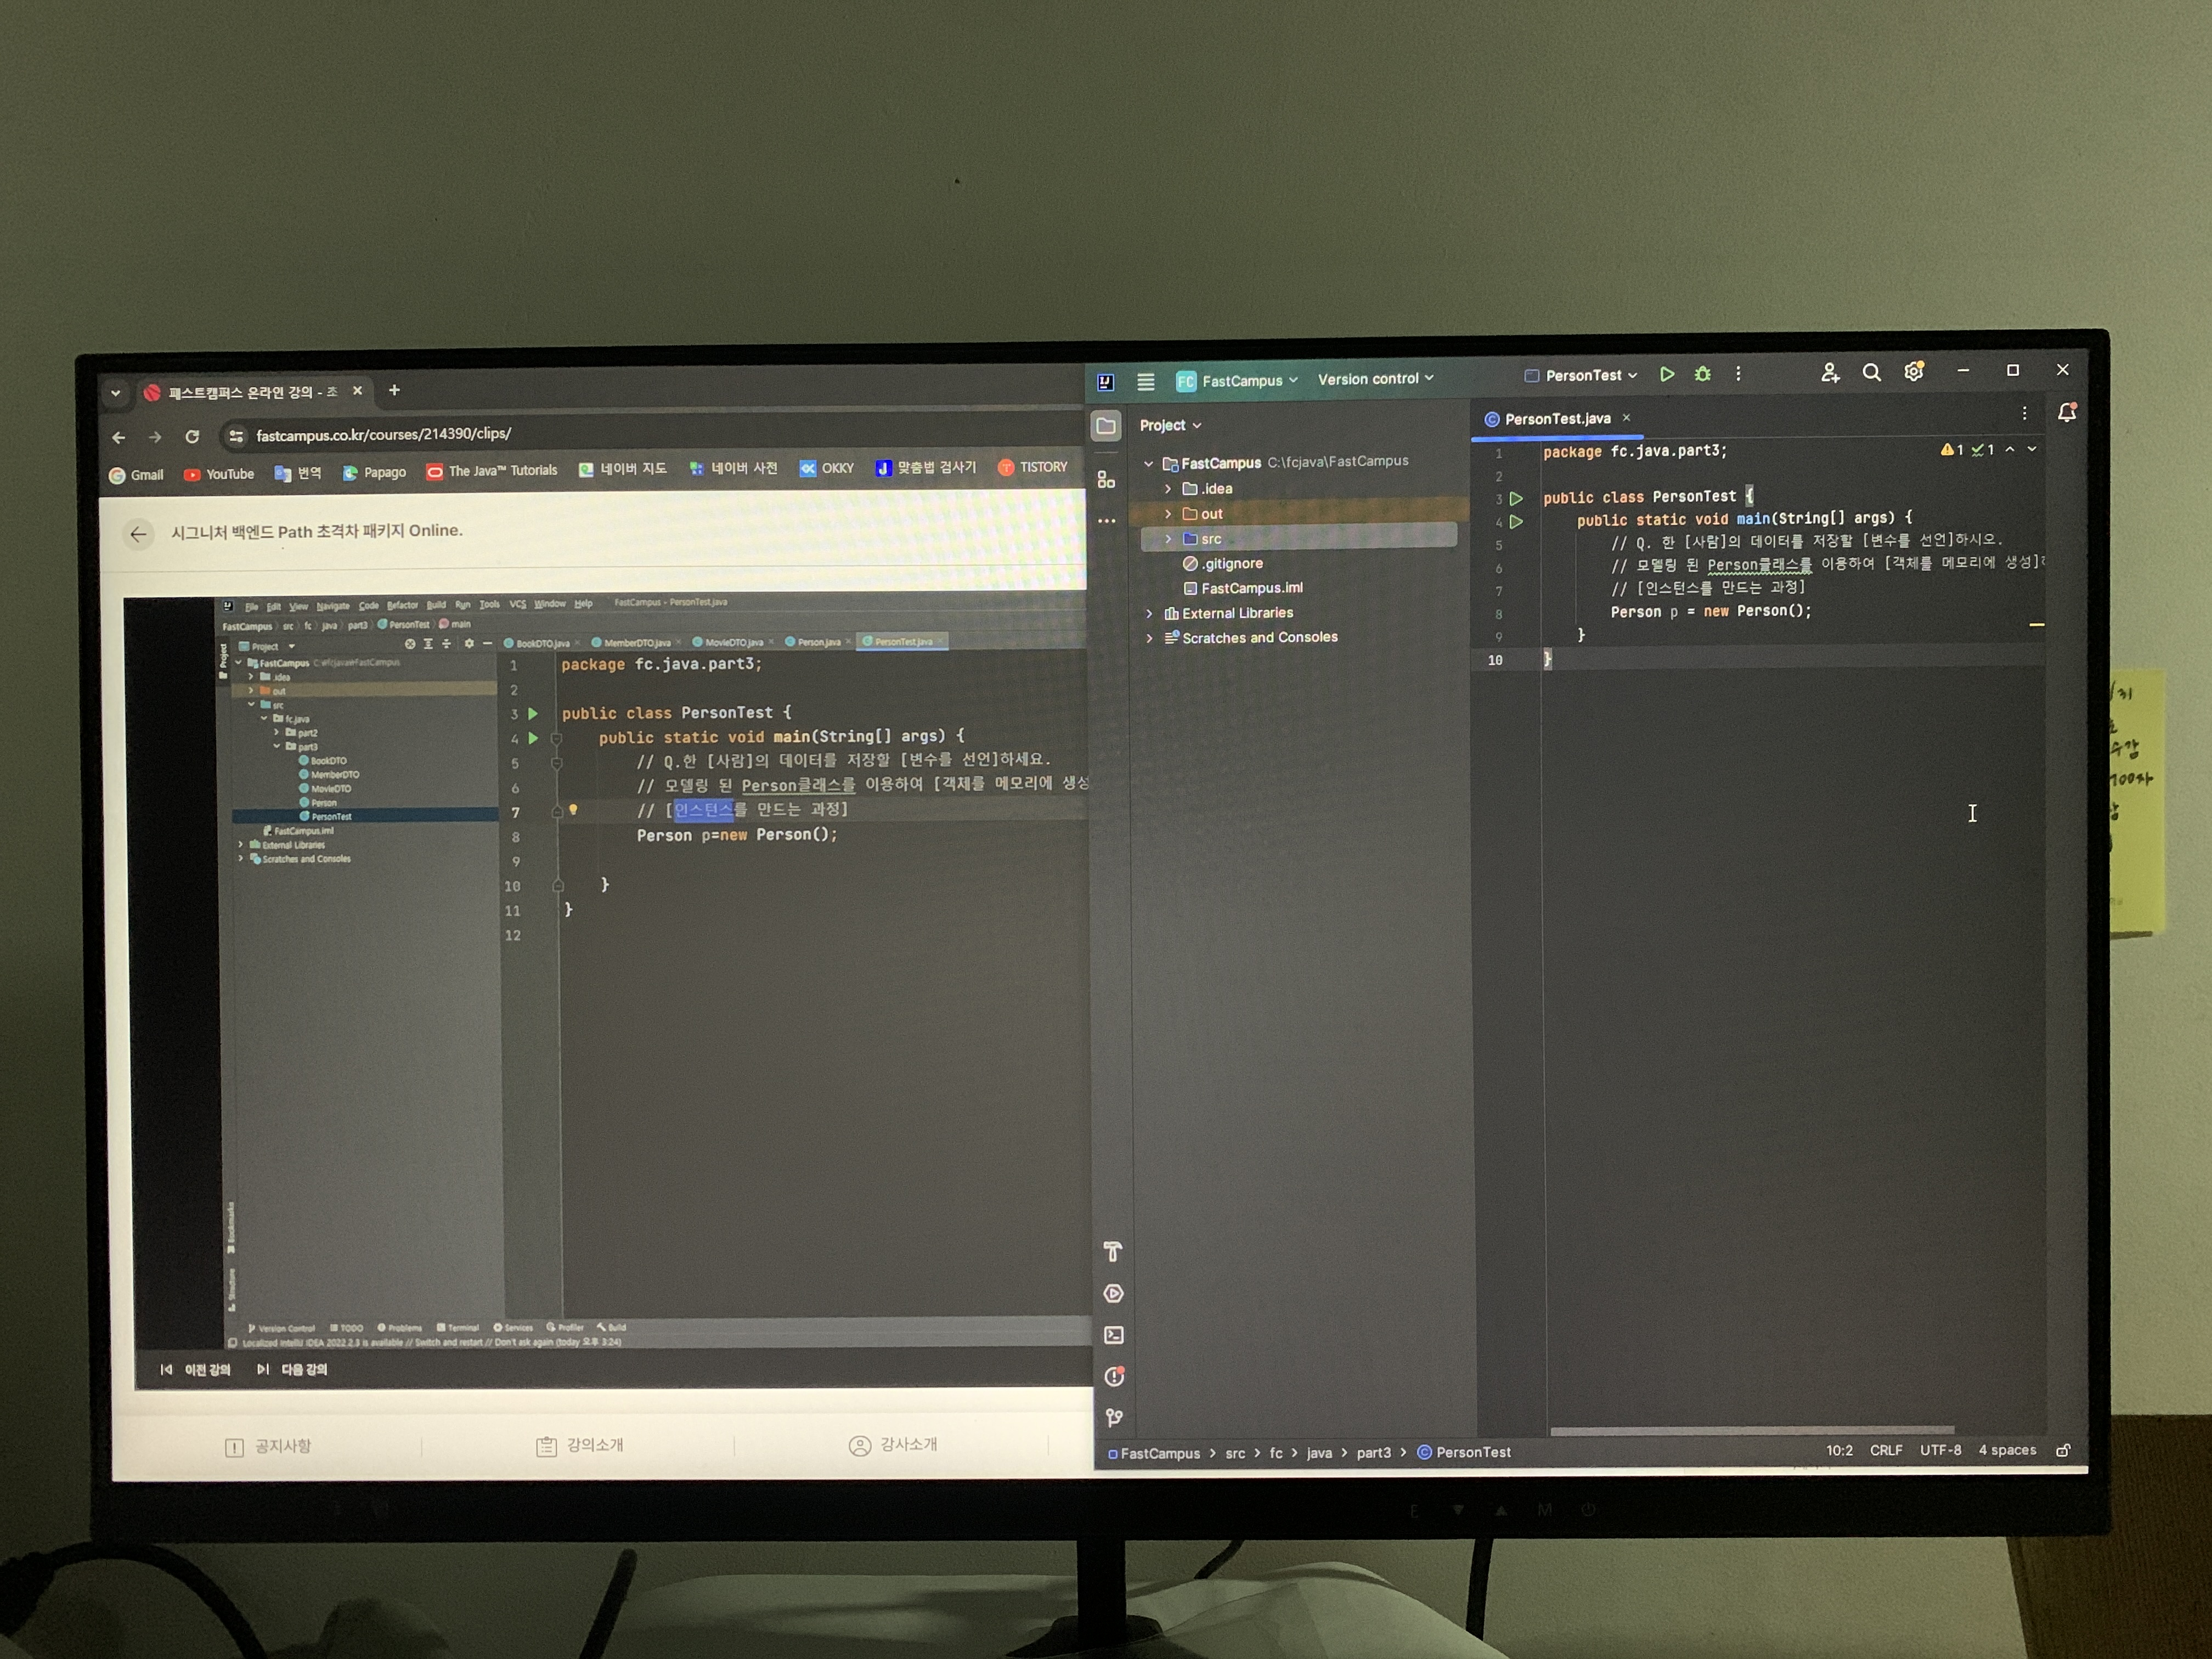Open Problems tool window icon

point(1114,1377)
